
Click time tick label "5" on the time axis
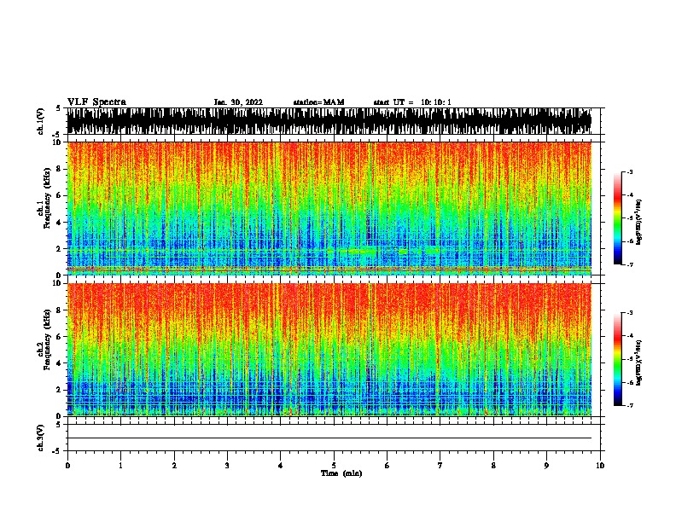tap(334, 466)
